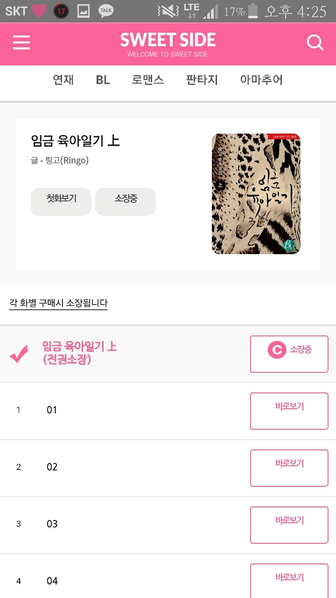Open the 임금 육아일기 book cover
Viewport: 336px width, 598px height.
256,194
